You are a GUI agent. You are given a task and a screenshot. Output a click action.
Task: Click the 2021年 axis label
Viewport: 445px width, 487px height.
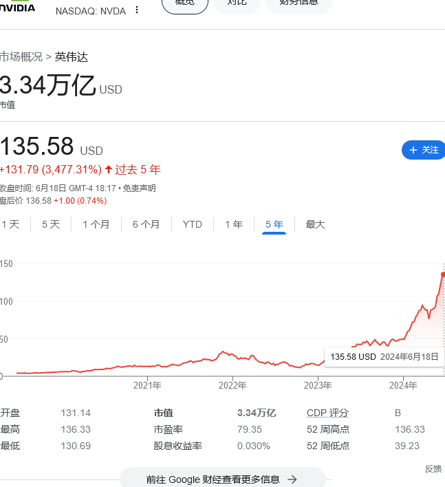point(147,385)
